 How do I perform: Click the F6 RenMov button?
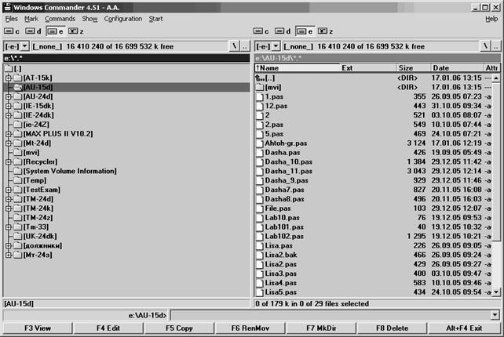point(250,328)
